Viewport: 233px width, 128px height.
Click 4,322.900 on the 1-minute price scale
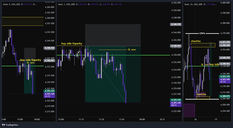(x=176, y=111)
